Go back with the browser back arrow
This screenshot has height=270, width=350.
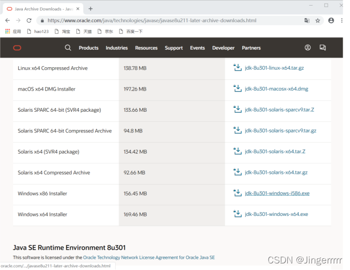point(8,21)
